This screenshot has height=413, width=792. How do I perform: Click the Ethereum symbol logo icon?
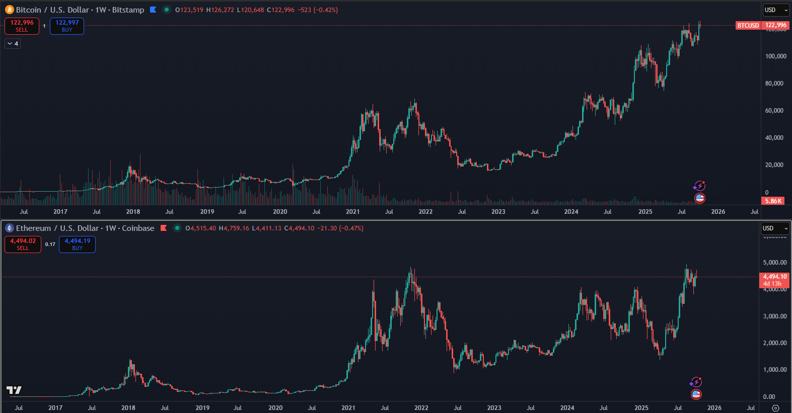pos(9,228)
